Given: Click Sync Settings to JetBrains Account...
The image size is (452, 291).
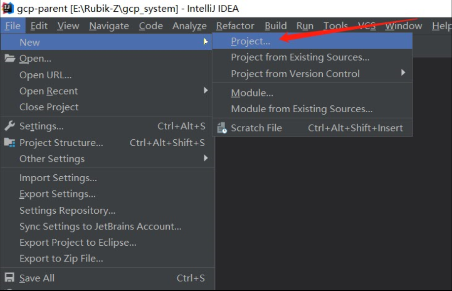Looking at the screenshot, I should click(100, 226).
